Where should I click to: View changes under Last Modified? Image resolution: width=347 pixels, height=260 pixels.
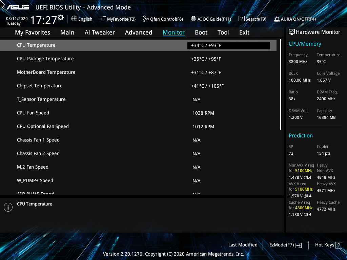tap(243, 245)
